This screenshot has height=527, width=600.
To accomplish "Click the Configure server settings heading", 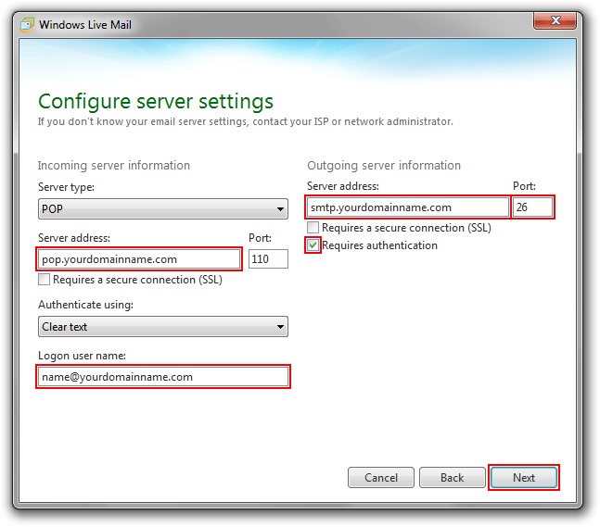I will tap(155, 101).
